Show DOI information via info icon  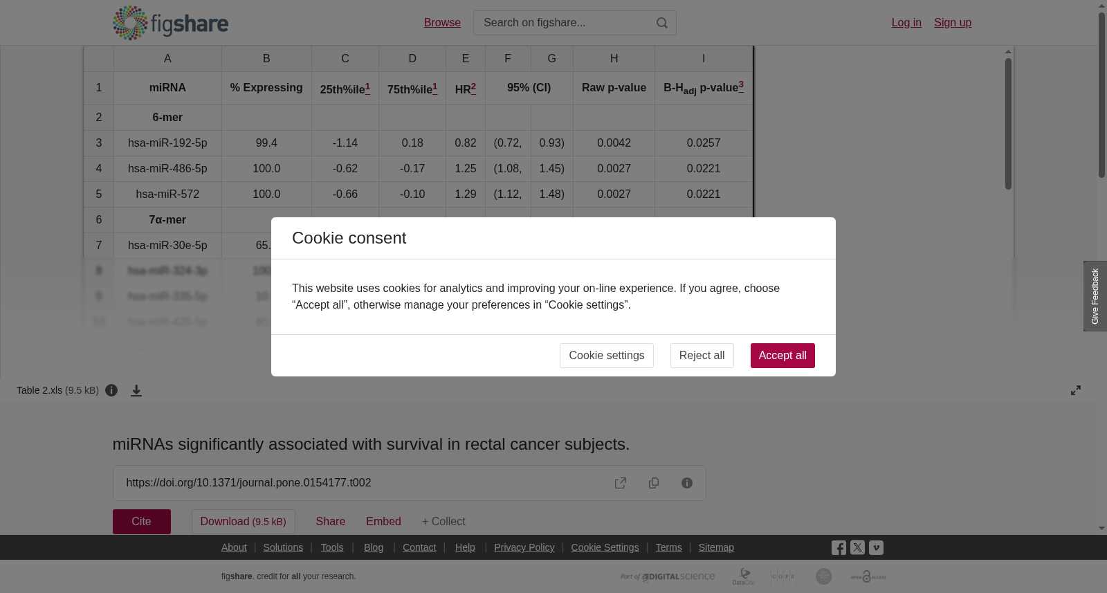point(687,483)
